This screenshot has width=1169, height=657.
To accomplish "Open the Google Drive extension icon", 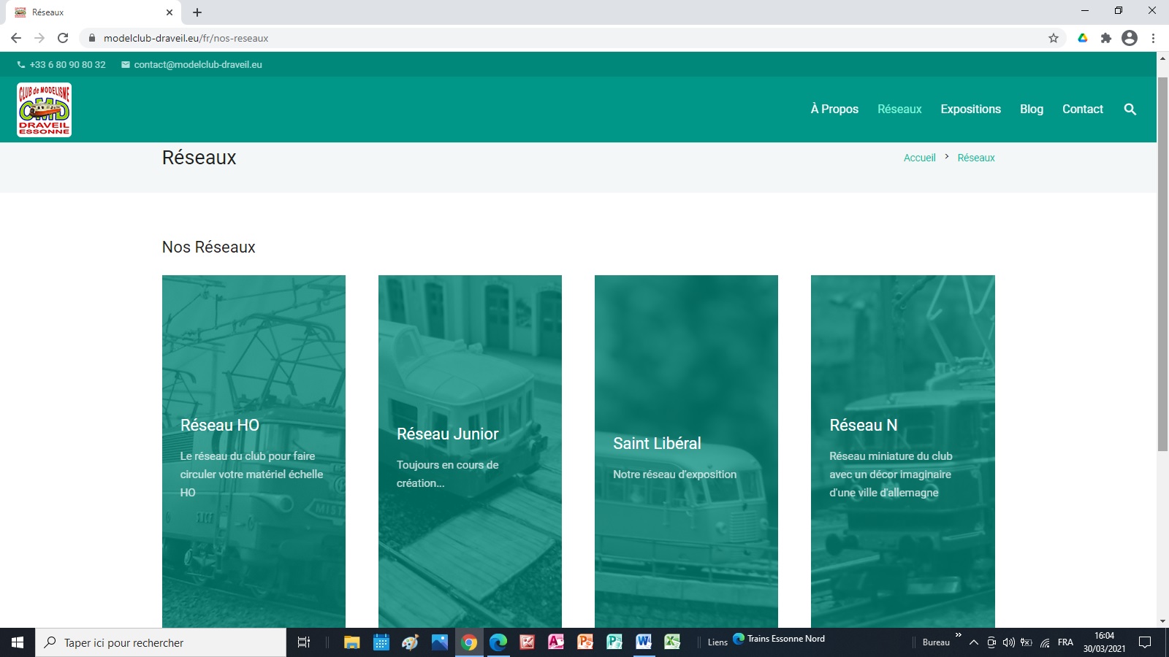I will tap(1083, 38).
